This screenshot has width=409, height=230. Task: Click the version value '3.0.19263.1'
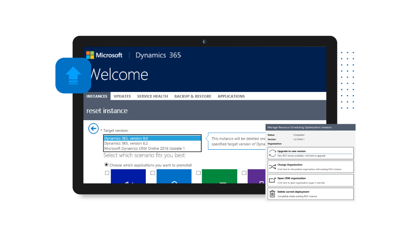pyautogui.click(x=299, y=139)
